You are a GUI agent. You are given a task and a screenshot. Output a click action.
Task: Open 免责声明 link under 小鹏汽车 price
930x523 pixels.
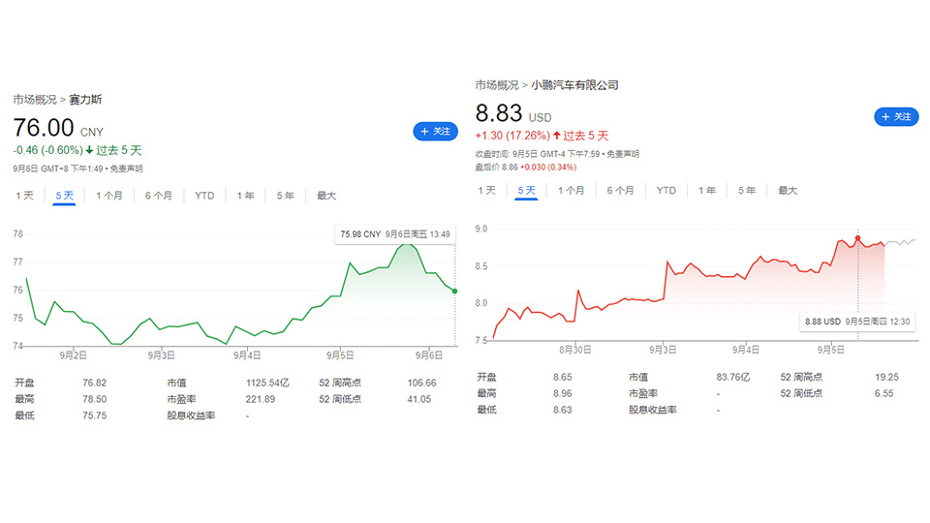click(x=623, y=154)
